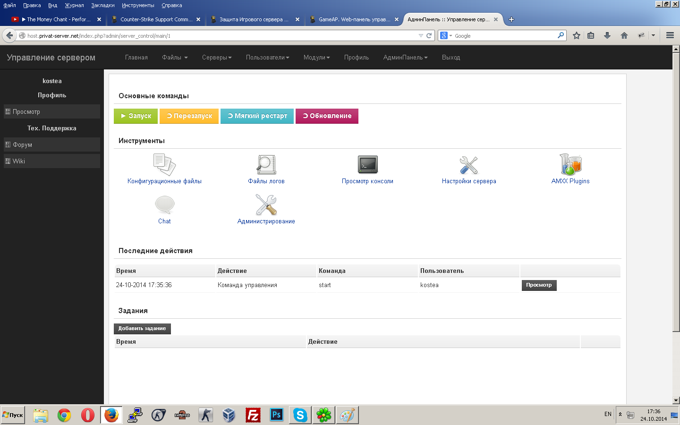The width and height of the screenshot is (680, 425).
Task: Switch to the GameAP Web-панель tab
Action: (354, 19)
